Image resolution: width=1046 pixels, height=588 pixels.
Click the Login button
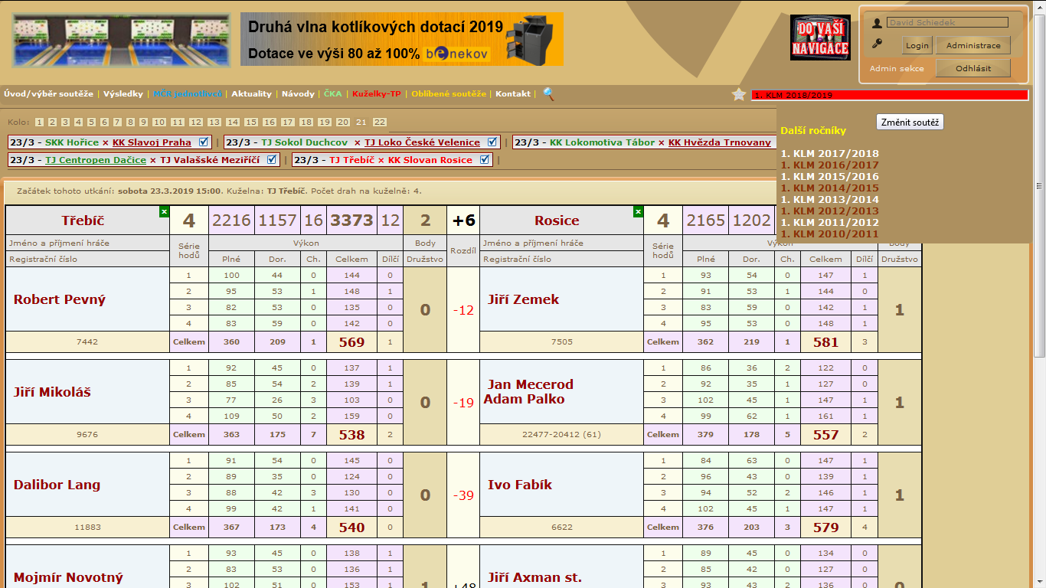[917, 45]
